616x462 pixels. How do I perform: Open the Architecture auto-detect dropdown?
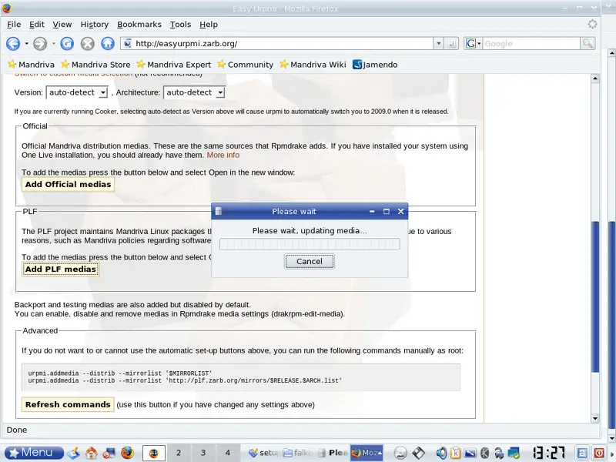coord(194,92)
